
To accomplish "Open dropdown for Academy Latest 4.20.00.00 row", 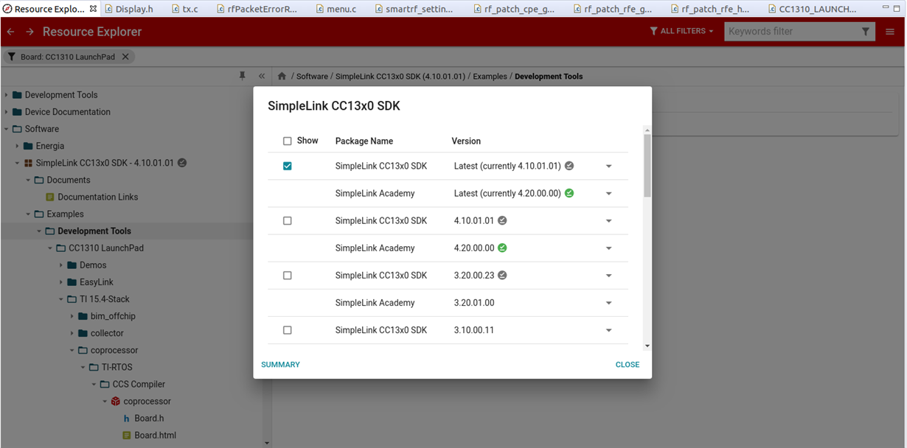I will (609, 193).
